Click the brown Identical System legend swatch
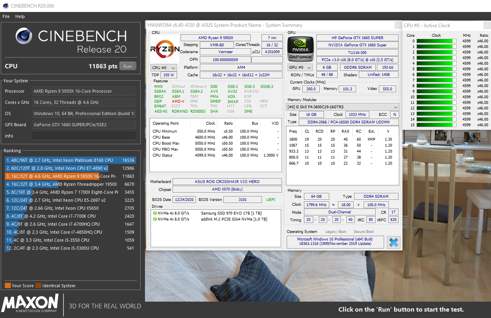This screenshot has width=491, height=318. 38,285
